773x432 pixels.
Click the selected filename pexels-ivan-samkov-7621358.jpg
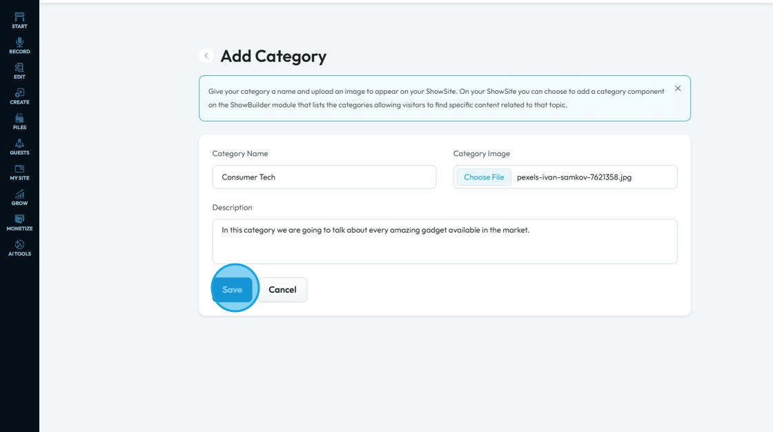click(x=574, y=177)
